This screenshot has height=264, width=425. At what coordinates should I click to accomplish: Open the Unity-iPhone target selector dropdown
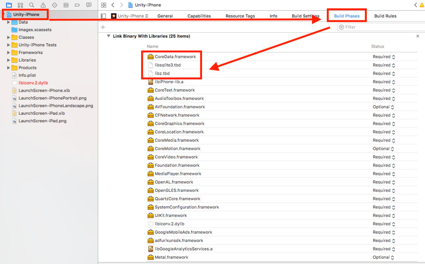pos(130,16)
